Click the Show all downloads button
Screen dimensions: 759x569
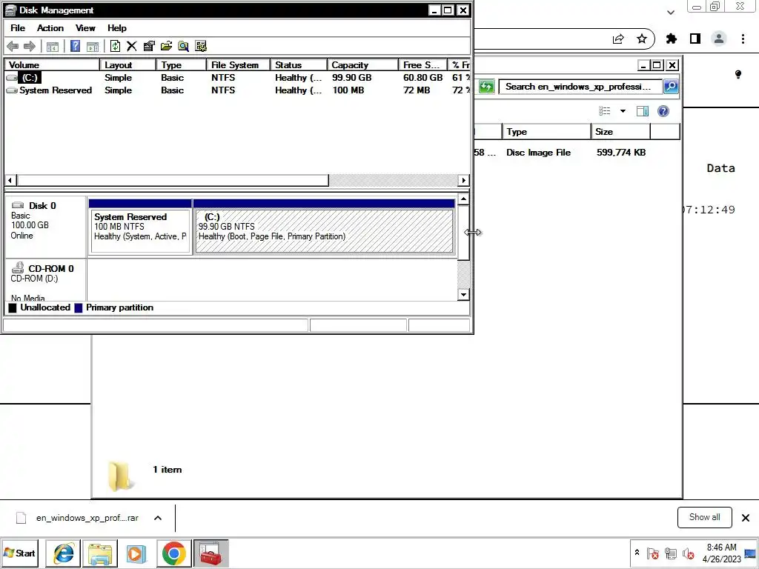pos(705,517)
